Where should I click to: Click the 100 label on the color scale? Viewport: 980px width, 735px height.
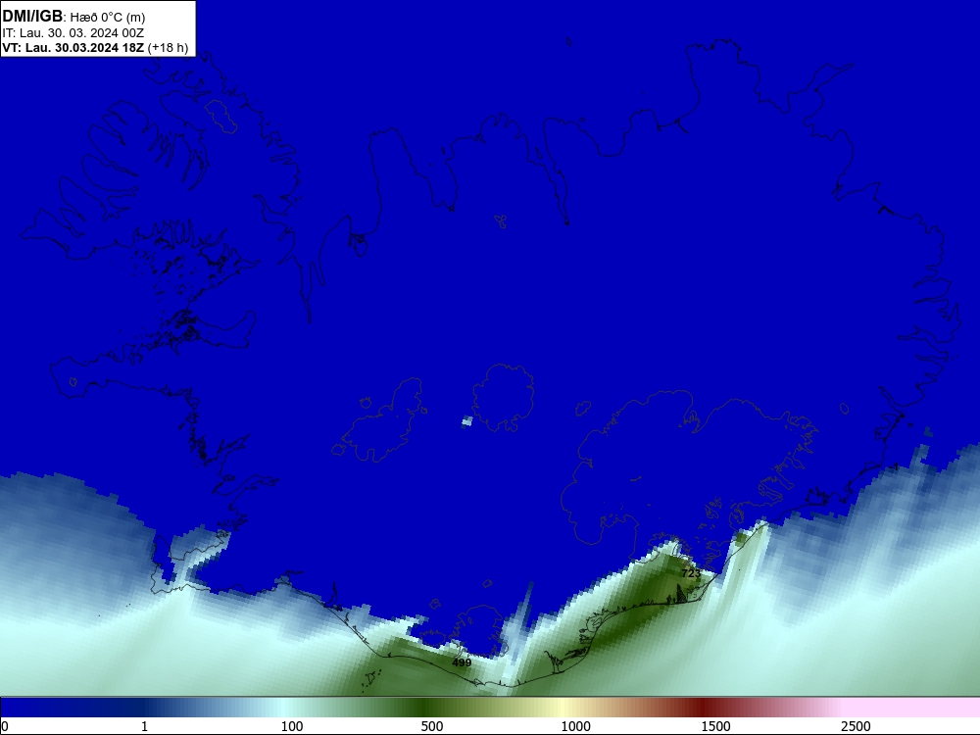coord(292,726)
